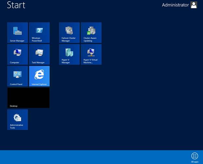Launch the Internet Explorer tile

point(39,76)
